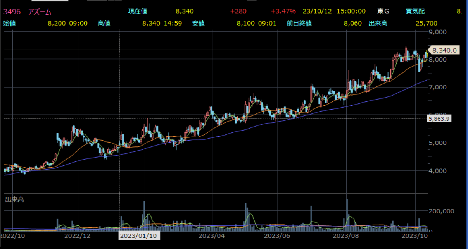Click the market label 東G
The width and height of the screenshot is (468, 249).
point(383,11)
